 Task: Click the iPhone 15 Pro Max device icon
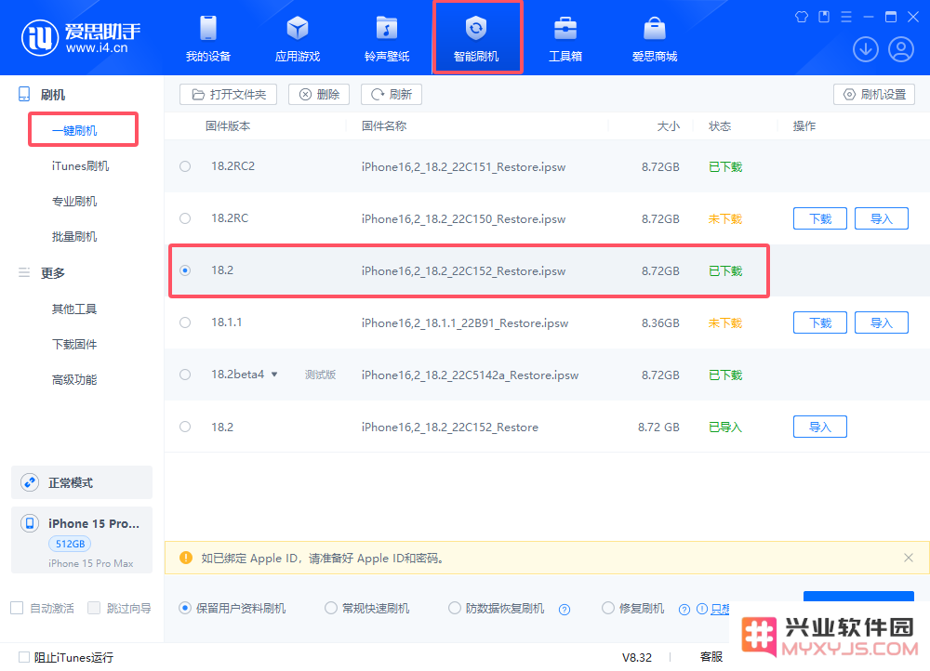30,523
